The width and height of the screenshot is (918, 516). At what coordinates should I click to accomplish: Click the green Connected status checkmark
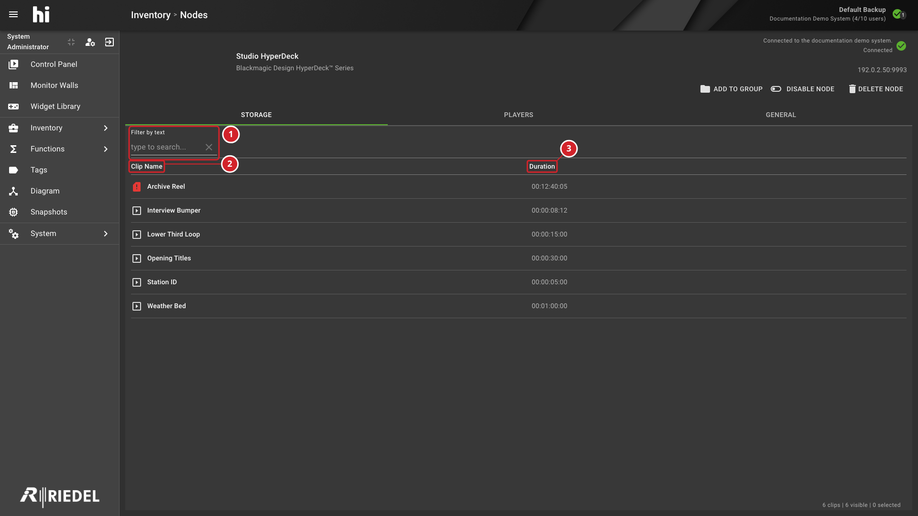[x=901, y=46]
